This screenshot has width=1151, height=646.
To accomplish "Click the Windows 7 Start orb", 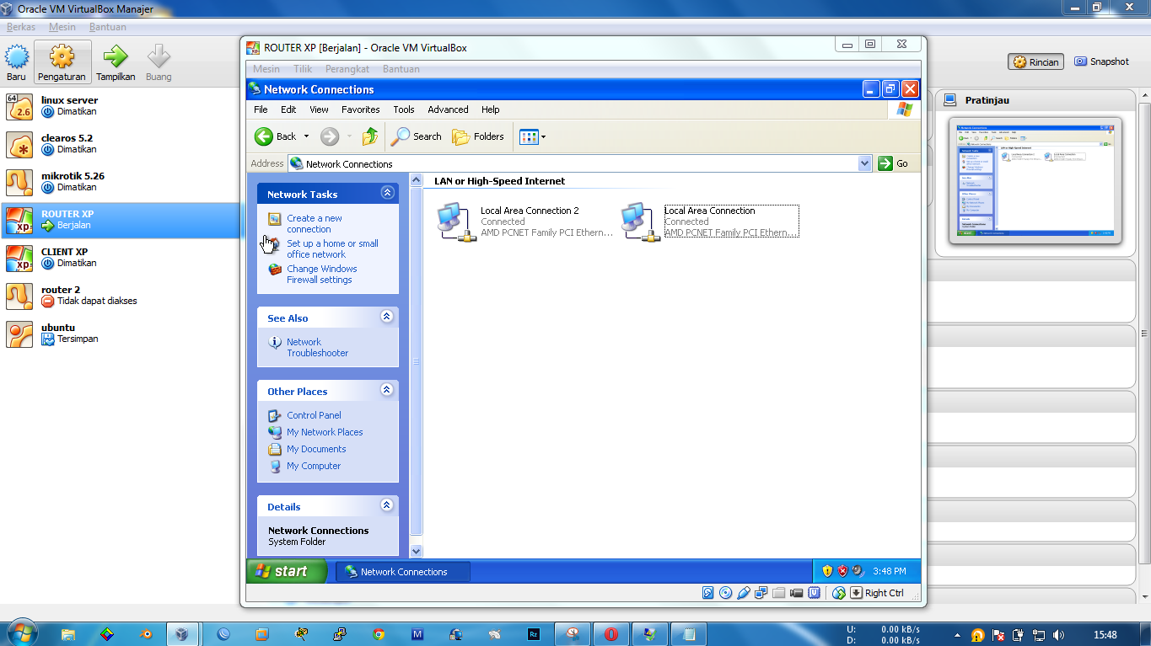I will (x=21, y=632).
